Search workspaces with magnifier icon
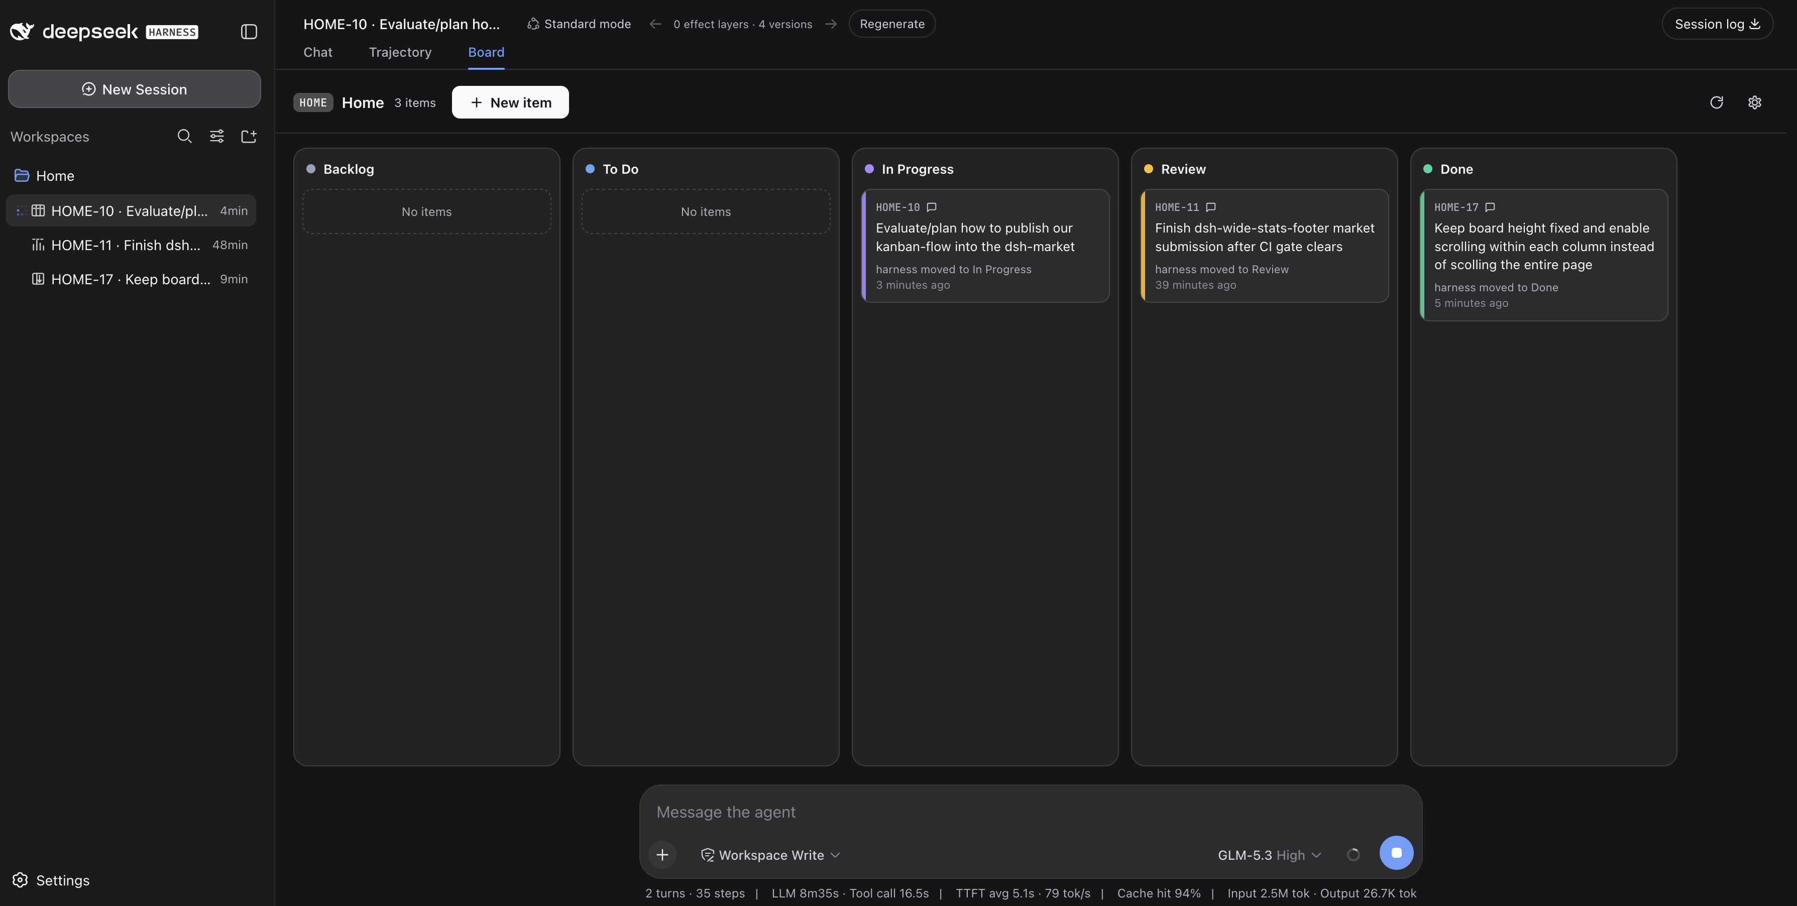The width and height of the screenshot is (1797, 906). pos(184,136)
